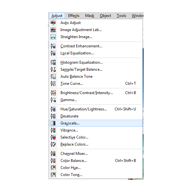Click the Image Adjustment Lab icon

pyautogui.click(x=53, y=30)
